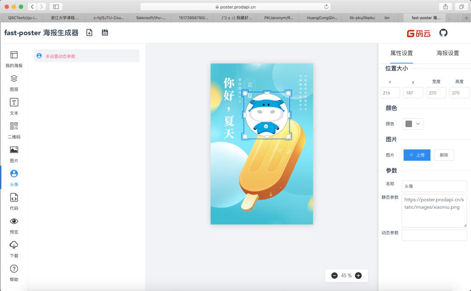Open 帮助 help
471x291 pixels.
click(14, 273)
